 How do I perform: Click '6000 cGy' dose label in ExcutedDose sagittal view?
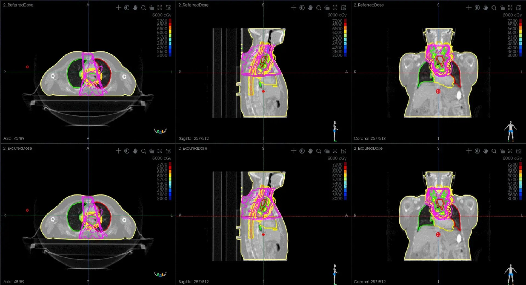point(337,158)
